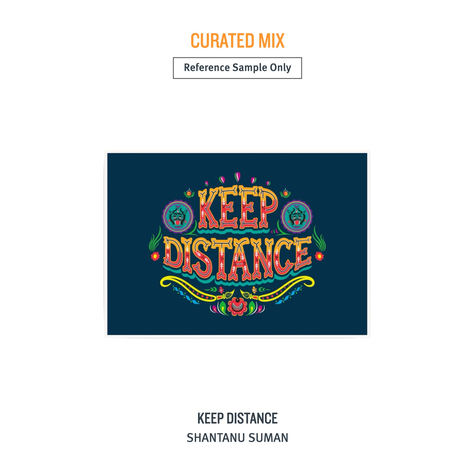The width and height of the screenshot is (475, 475).
Task: Click the Reference Sample Only box
Action: [237, 68]
